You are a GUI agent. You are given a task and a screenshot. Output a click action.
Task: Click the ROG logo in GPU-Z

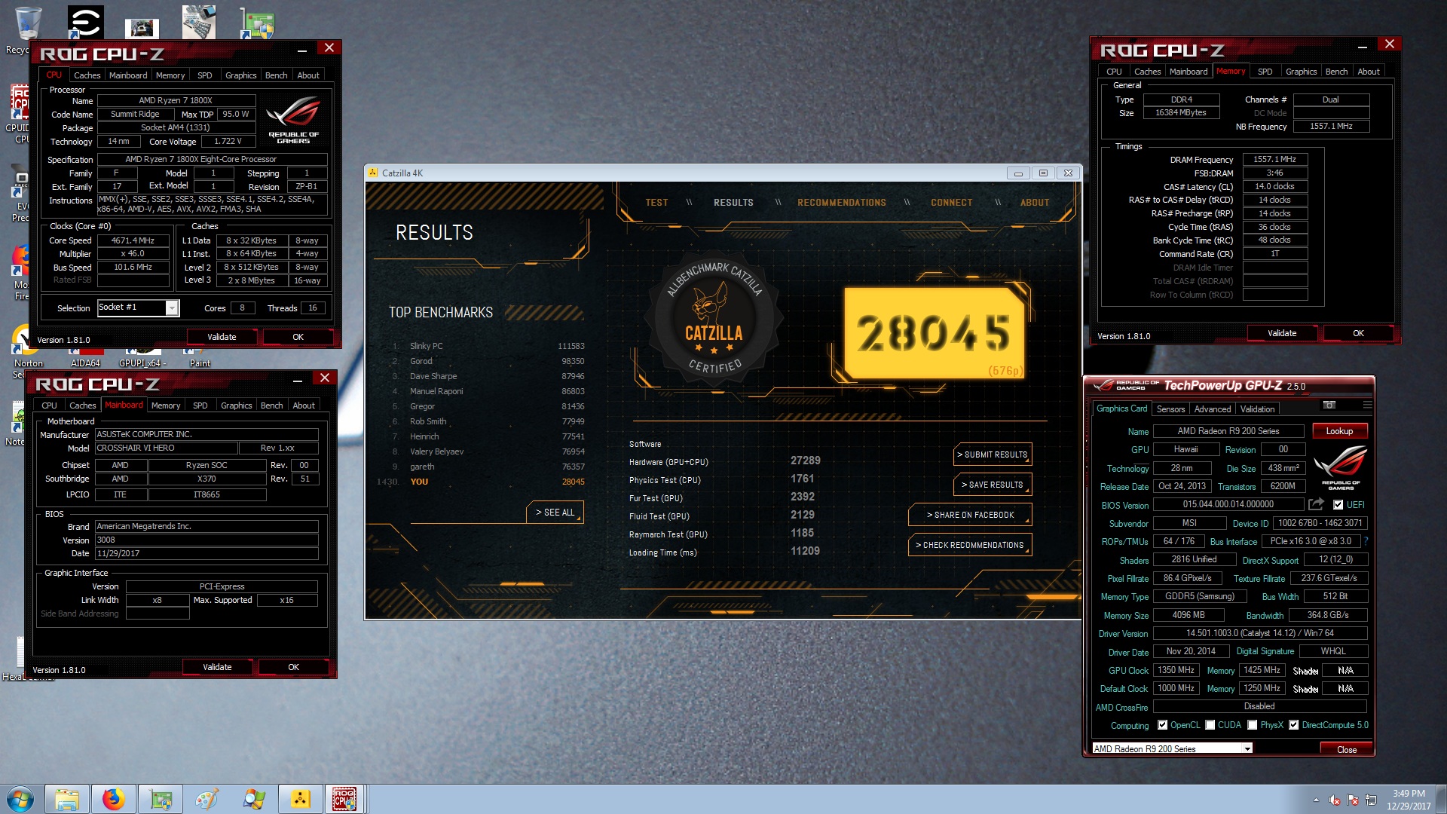1341,467
